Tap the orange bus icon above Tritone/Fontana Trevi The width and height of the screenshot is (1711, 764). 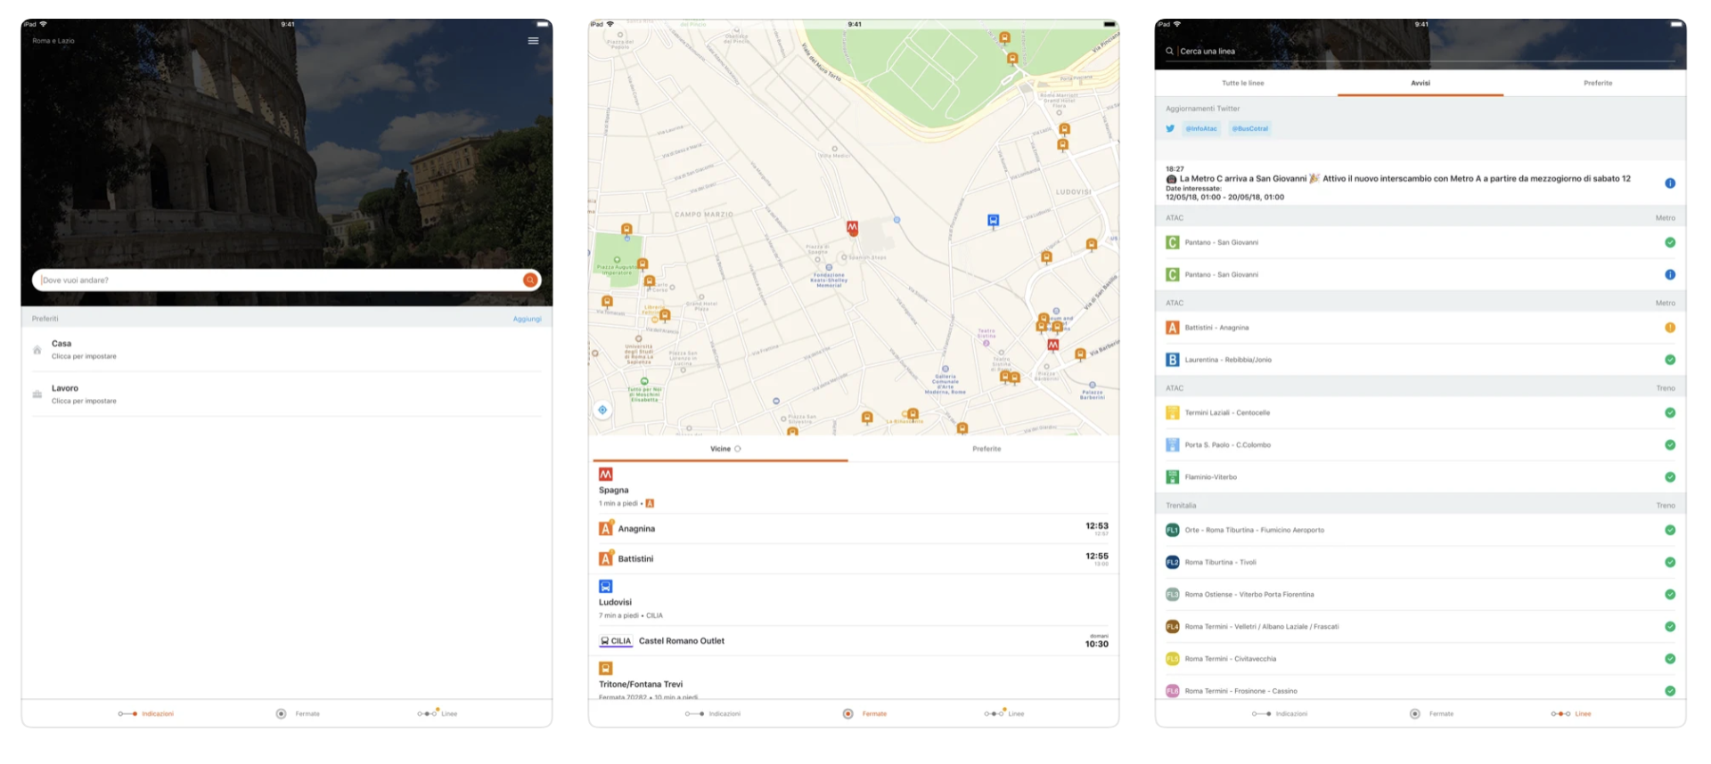(x=606, y=668)
